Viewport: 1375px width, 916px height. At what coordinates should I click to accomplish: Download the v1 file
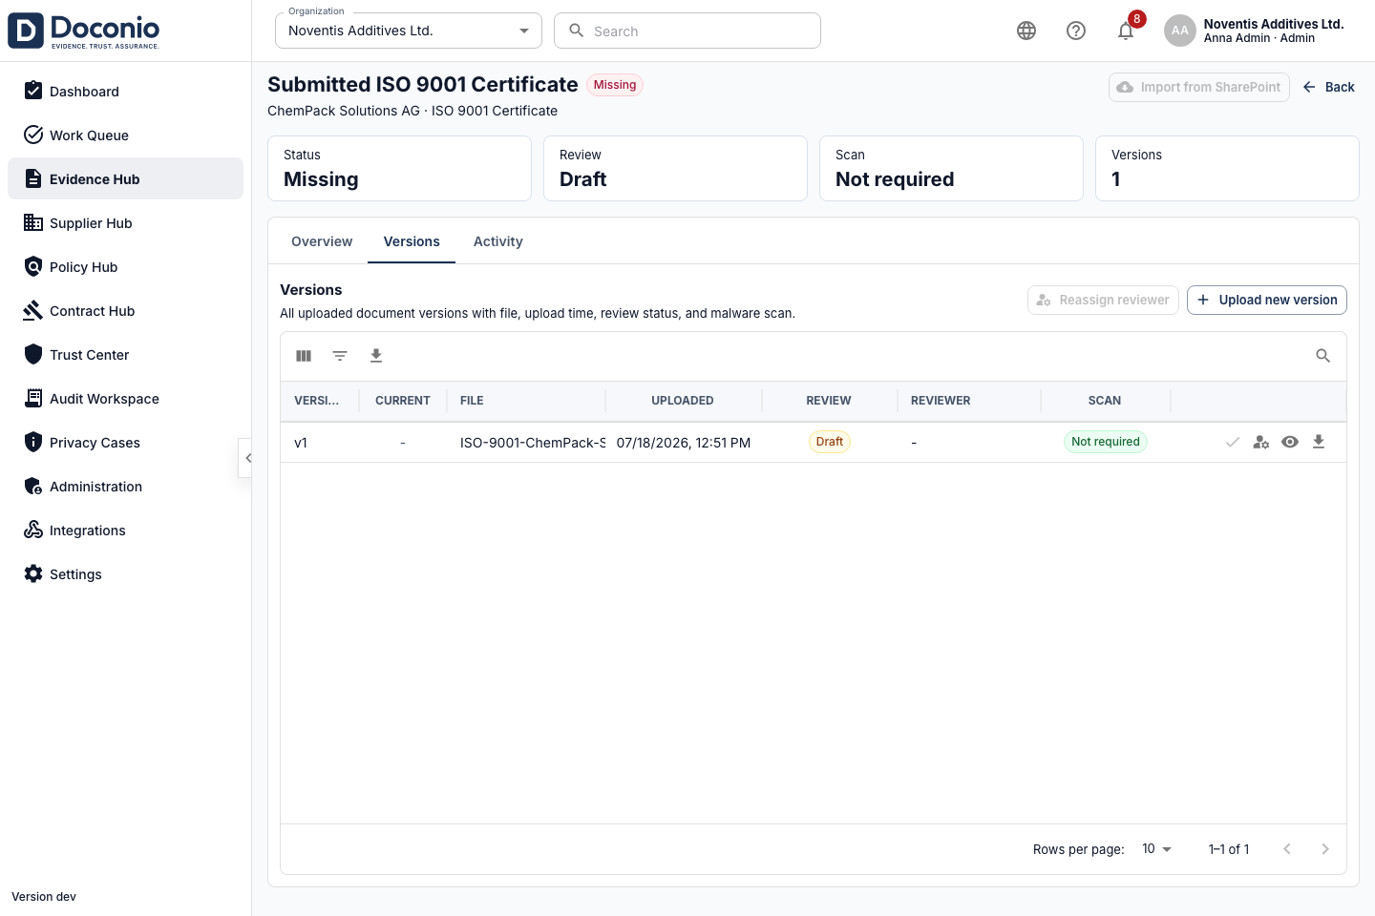tap(1319, 442)
